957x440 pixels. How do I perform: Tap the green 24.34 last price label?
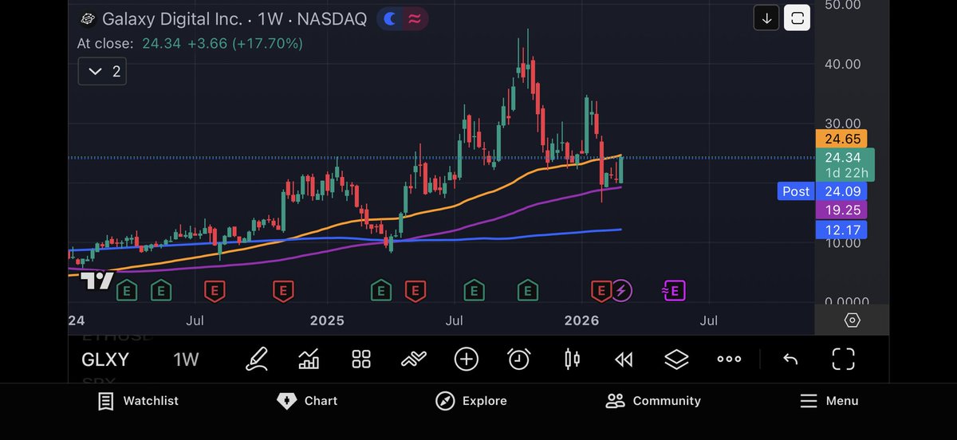pyautogui.click(x=847, y=164)
